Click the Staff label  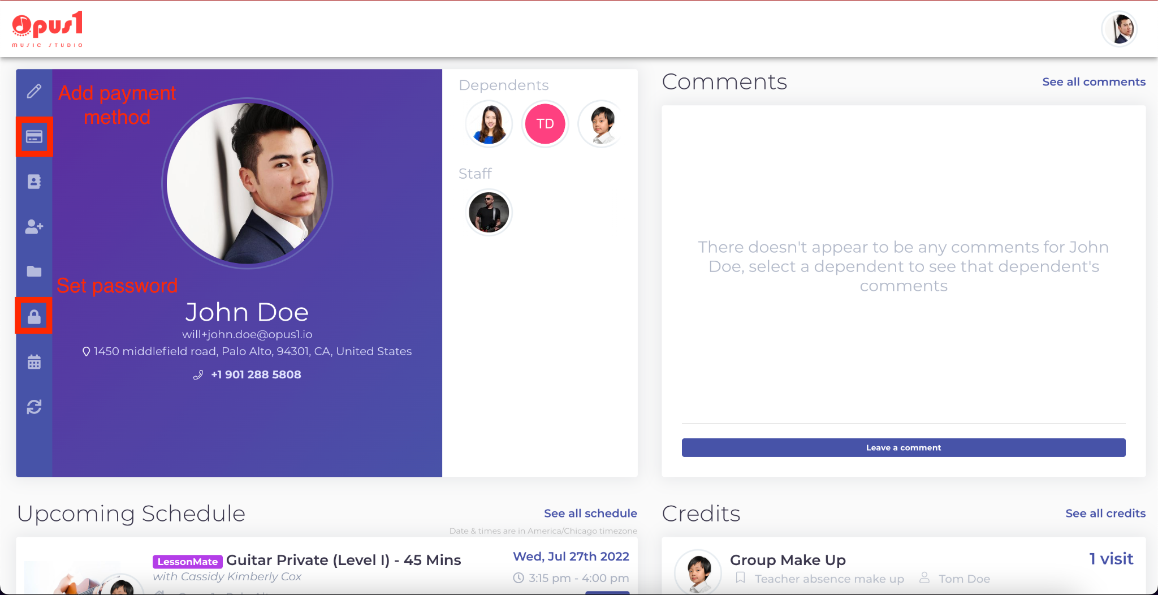475,174
